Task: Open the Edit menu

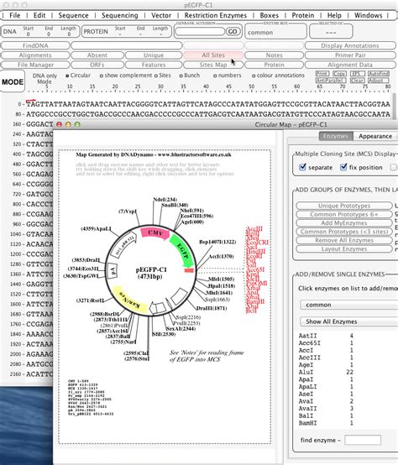Action: 39,15
